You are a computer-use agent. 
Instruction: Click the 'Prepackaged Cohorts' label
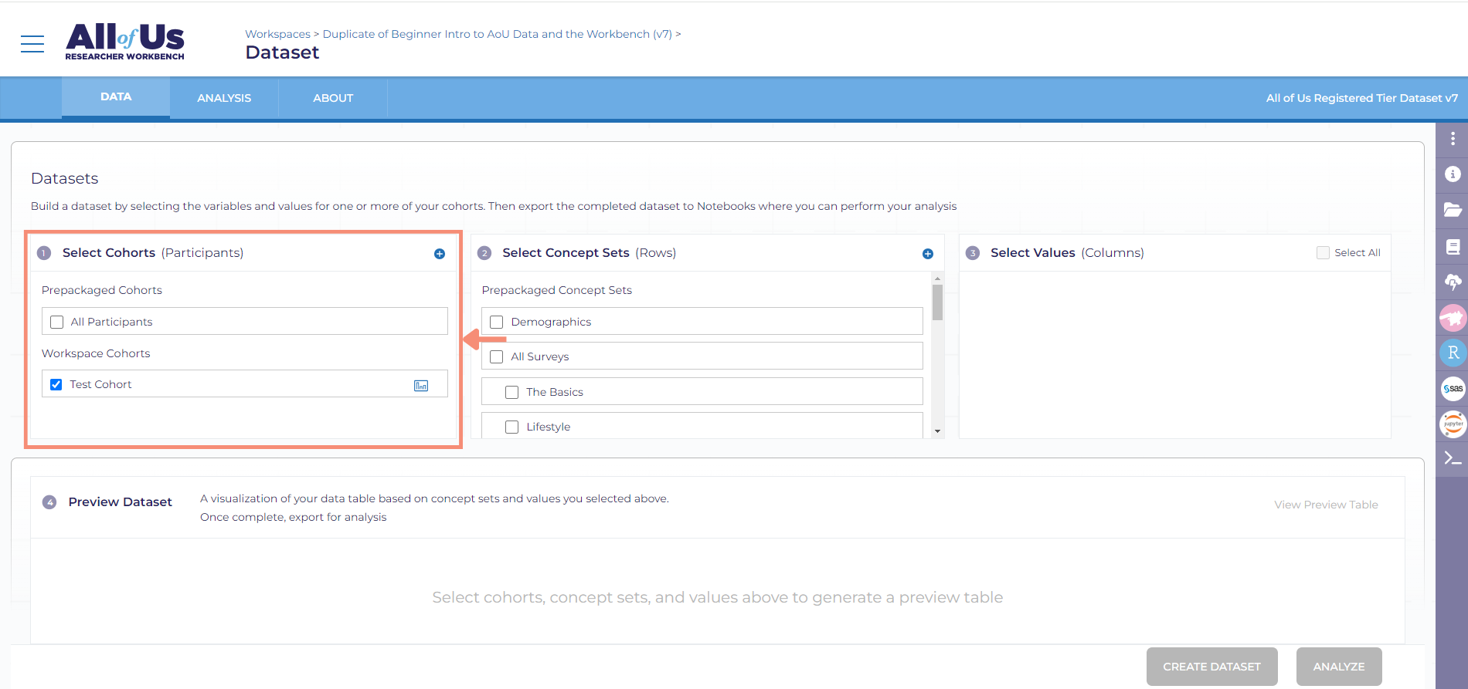click(x=102, y=290)
